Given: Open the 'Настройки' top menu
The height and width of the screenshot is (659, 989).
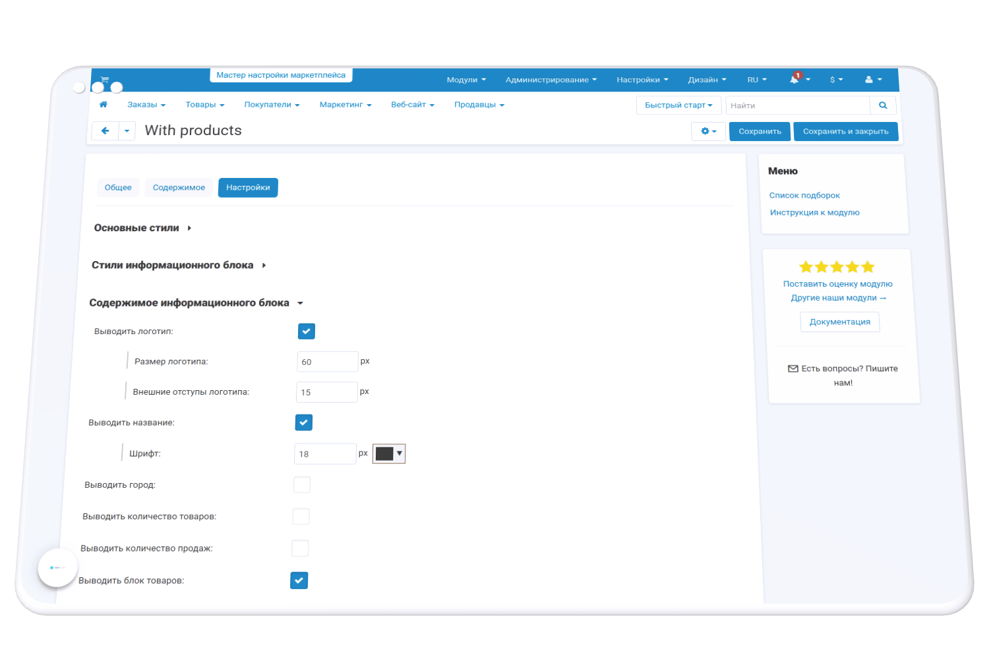Looking at the screenshot, I should point(643,80).
